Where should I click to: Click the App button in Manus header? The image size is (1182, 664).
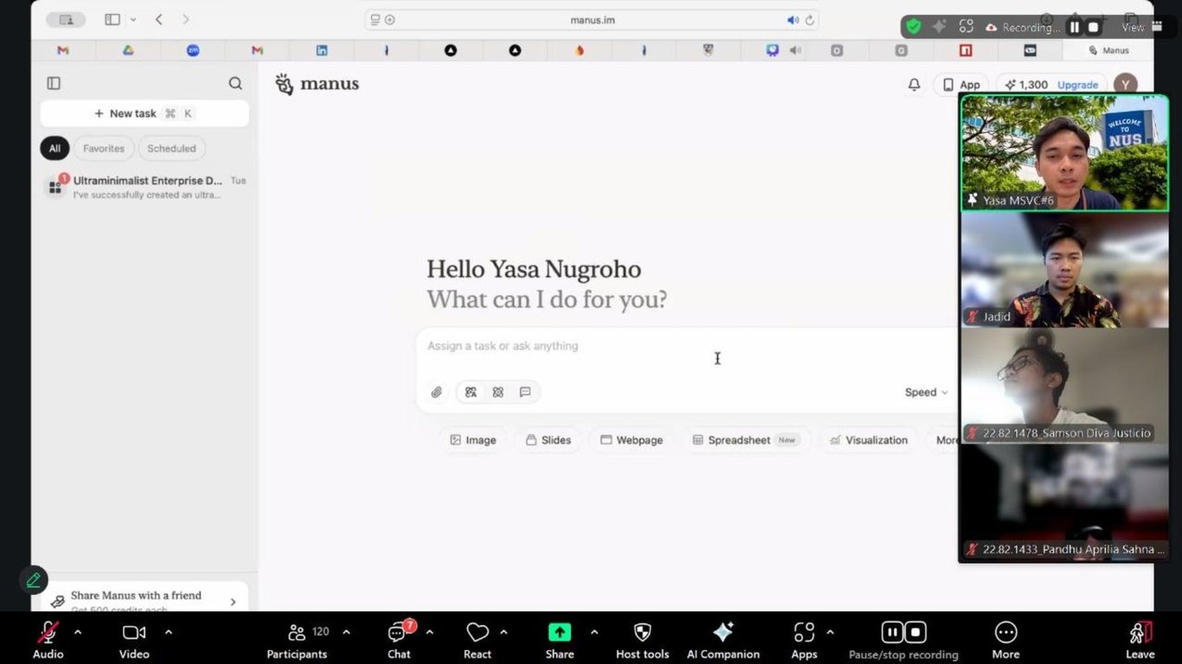tap(960, 85)
